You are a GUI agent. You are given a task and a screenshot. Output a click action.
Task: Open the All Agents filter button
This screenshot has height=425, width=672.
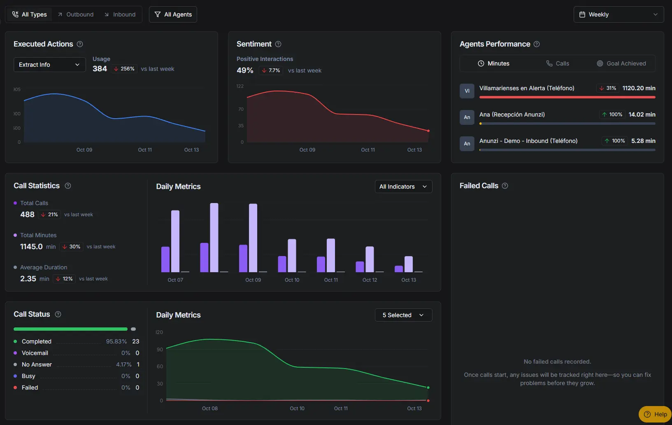173,14
